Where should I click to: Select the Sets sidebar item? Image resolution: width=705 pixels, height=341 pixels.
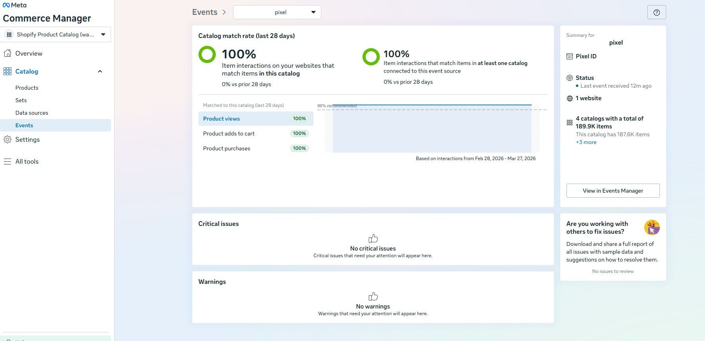pos(21,100)
